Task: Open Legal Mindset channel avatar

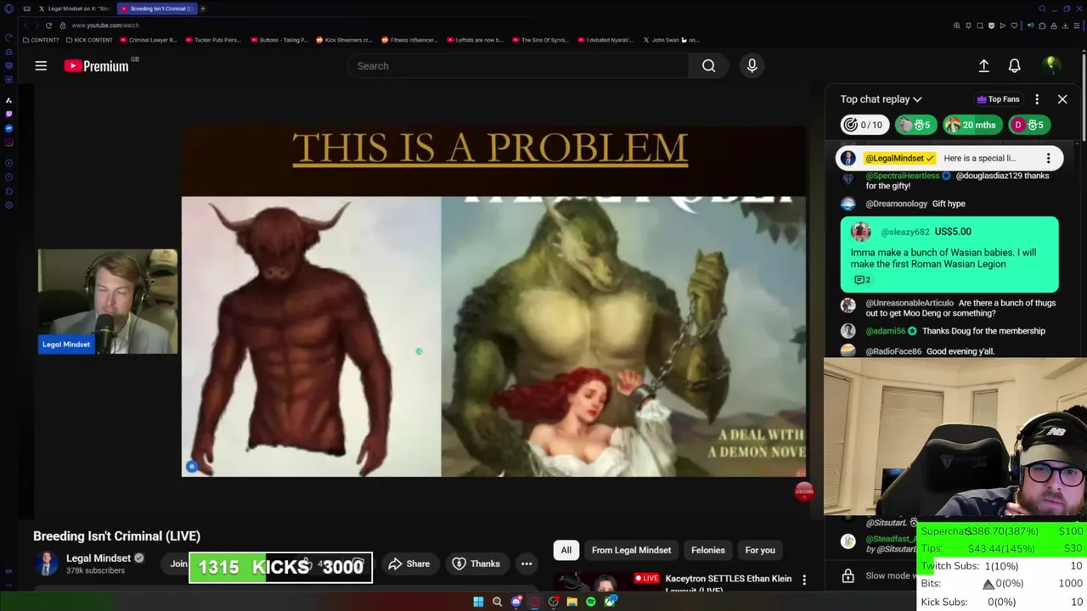Action: [x=47, y=563]
